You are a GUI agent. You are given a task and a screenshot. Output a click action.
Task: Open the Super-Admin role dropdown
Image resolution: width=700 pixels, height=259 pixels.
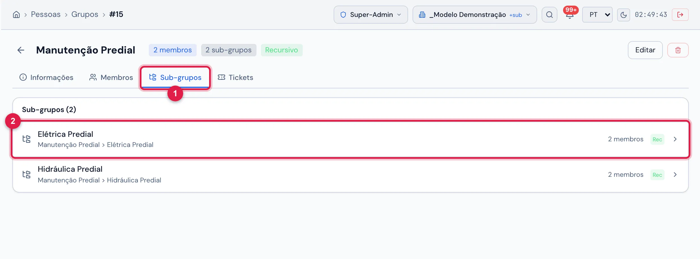pos(371,15)
